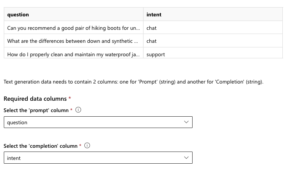This screenshot has width=287, height=170.
Task: Open the completion column dropdown showing 'intent'
Action: (x=98, y=158)
